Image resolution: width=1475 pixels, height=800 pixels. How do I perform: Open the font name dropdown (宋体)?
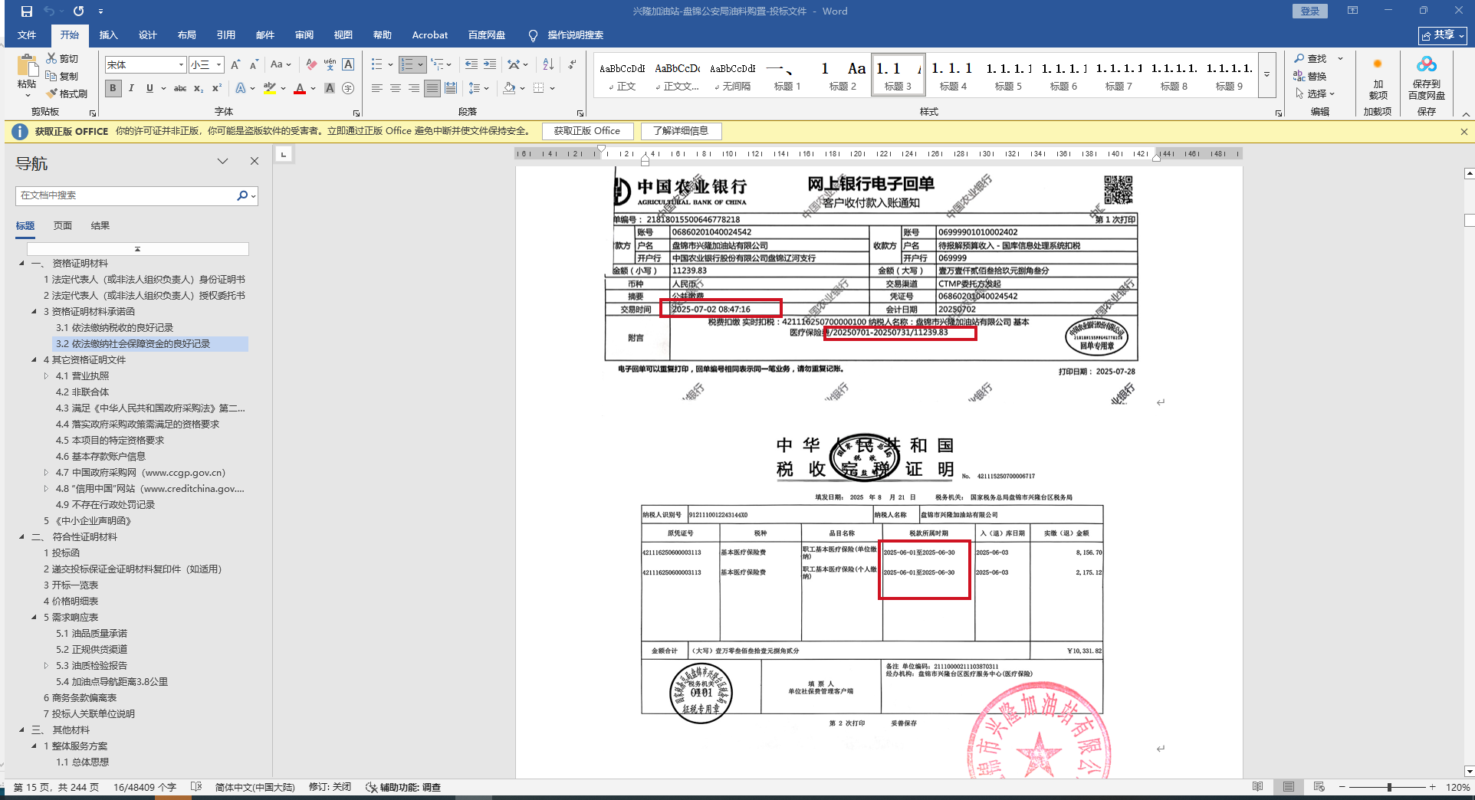(181, 65)
